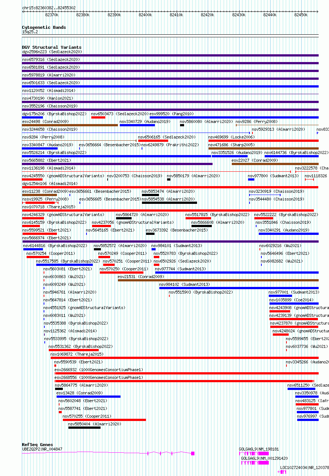Click the 82370k ruler coordinate
The image size is (329, 476).
tap(52, 15)
